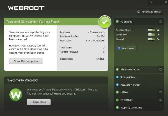Image resolution: width=168 pixels, height=116 pixels.
Task: Start Scan My Computer
Action: (x=26, y=61)
